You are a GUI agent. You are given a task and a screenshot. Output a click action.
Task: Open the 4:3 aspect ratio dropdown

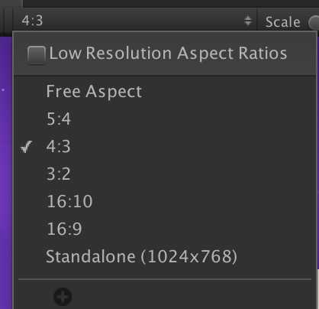coord(136,21)
